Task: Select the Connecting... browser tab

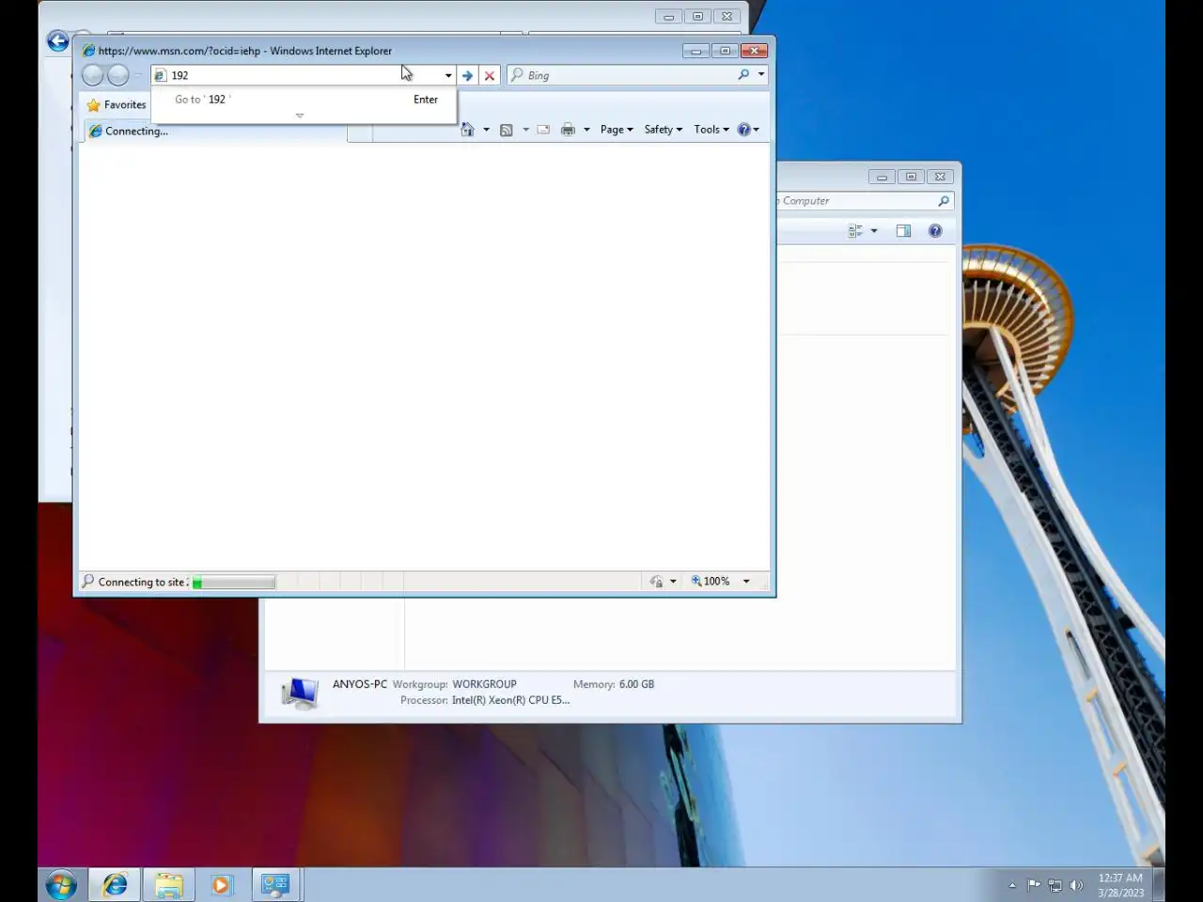Action: (216, 132)
